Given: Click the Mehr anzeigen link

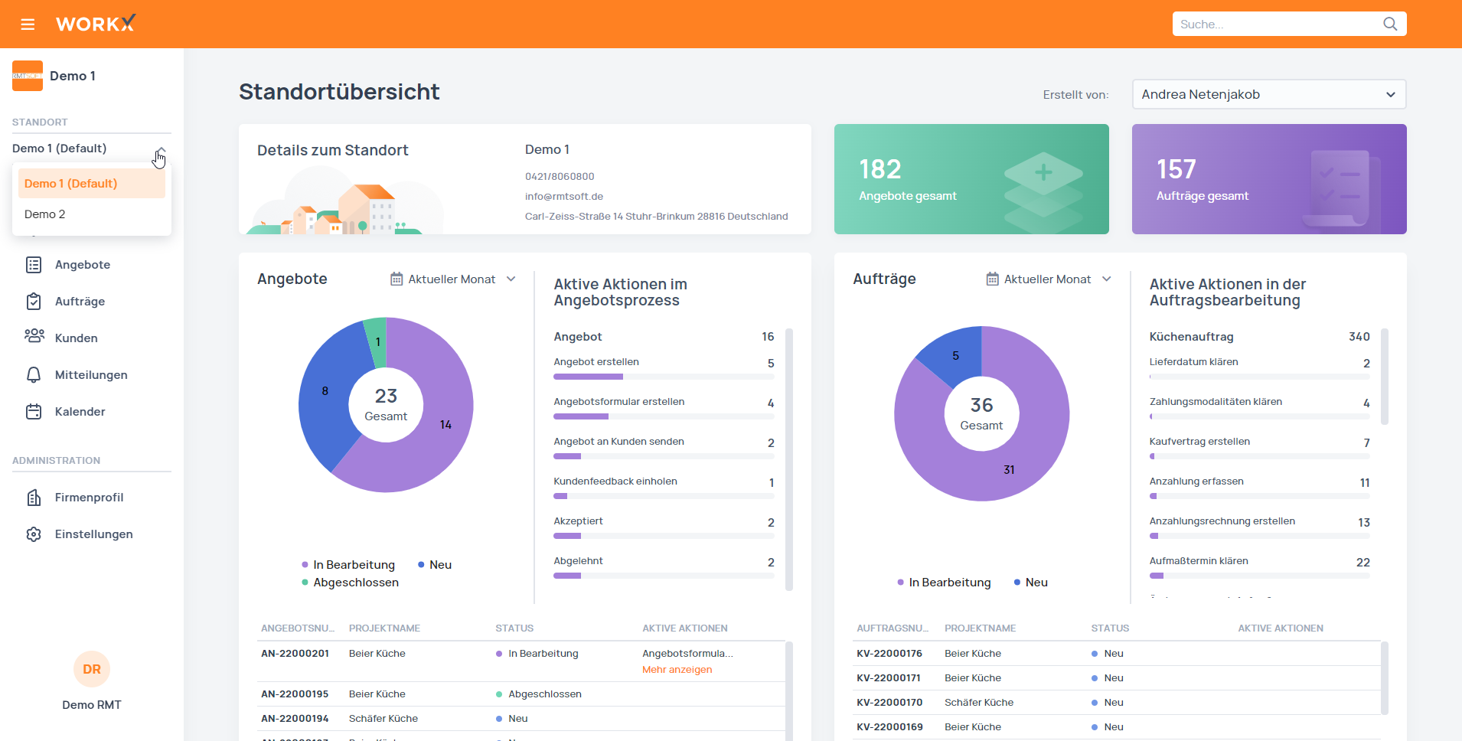Looking at the screenshot, I should click(677, 670).
